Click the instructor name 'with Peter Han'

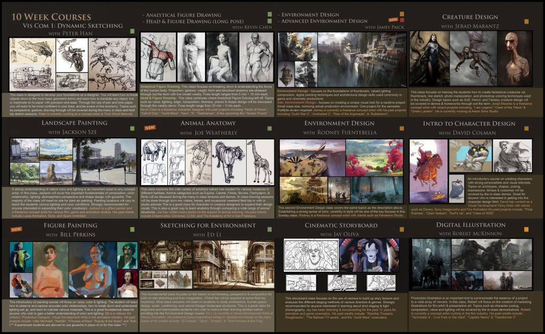70,34
